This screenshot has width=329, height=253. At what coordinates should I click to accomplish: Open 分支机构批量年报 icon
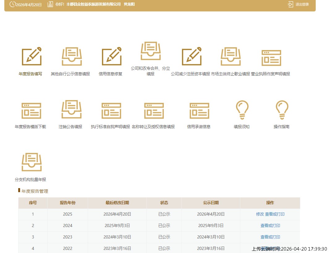click(31, 162)
